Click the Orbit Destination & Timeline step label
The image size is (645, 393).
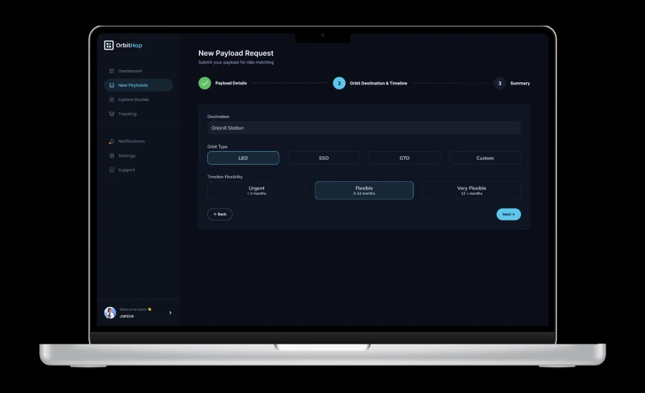click(x=378, y=83)
